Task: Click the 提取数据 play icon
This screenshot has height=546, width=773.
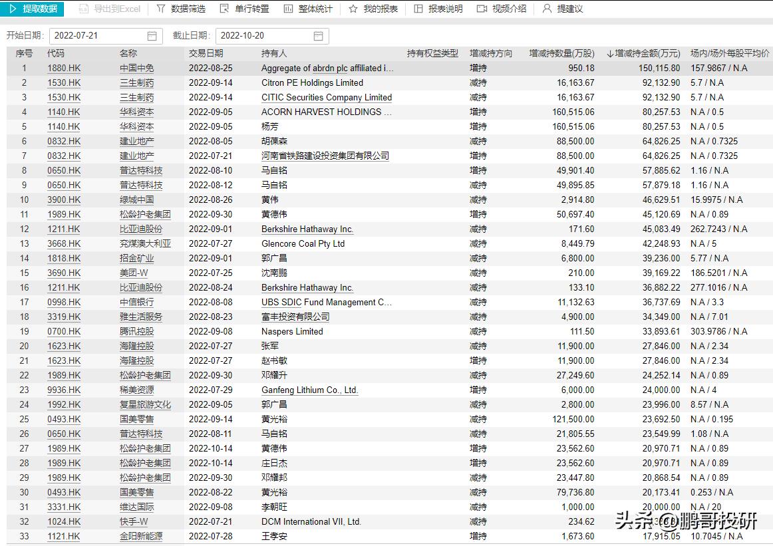Action: (x=15, y=10)
